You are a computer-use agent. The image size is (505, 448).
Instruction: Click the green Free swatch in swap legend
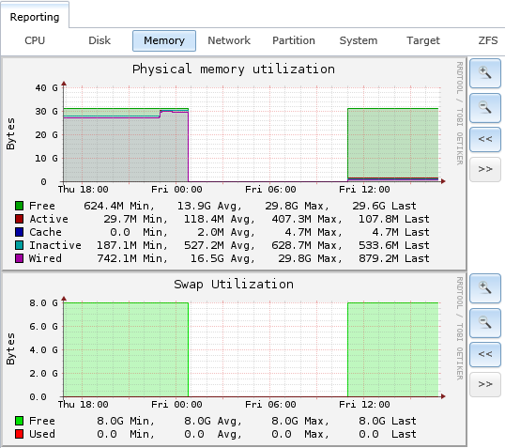[20, 421]
